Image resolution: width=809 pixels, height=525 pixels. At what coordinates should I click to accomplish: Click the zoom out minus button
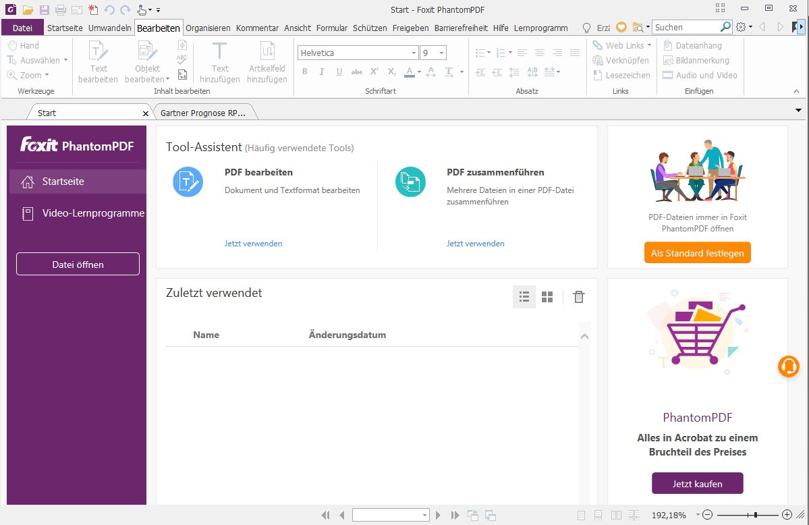tap(708, 515)
